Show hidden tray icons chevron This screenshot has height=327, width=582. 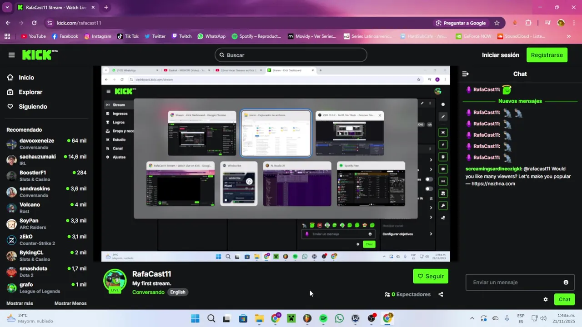coord(472,318)
